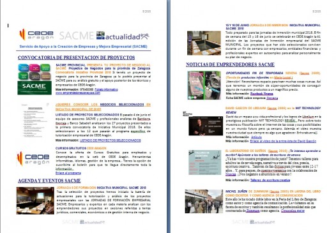Viewport: 336px width, 233px height.
Task: Click the Nenera baby products photo
Action: click(x=204, y=86)
